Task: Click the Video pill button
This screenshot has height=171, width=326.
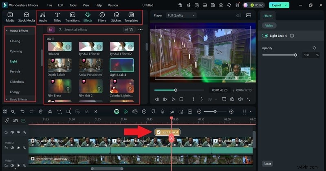Action: tap(269, 26)
